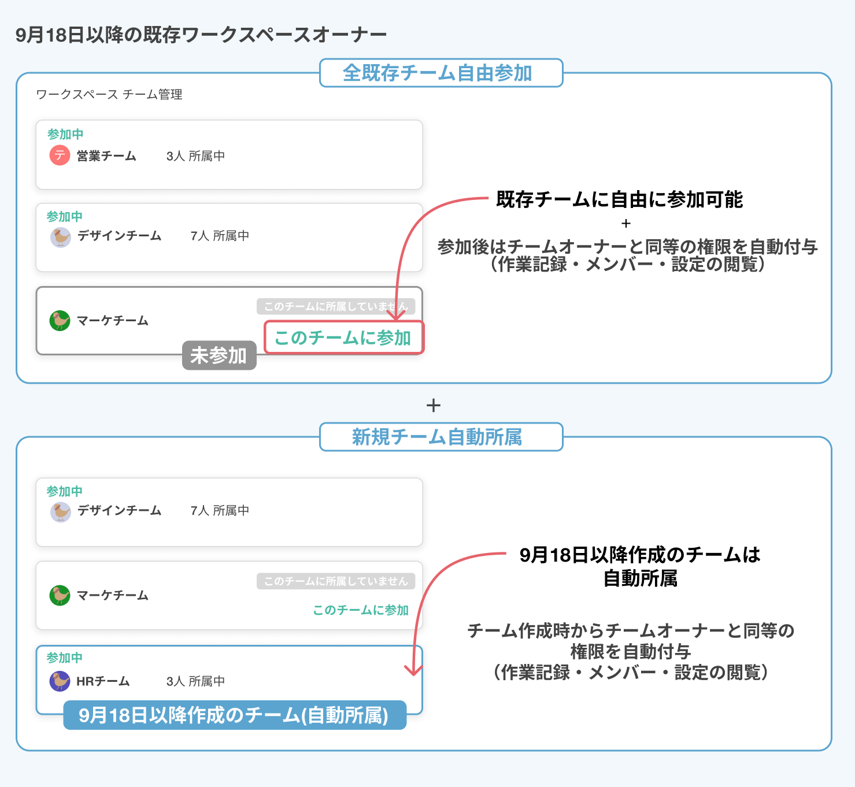Select the gray 未参加 badge
Image resolution: width=855 pixels, height=787 pixels.
click(219, 355)
